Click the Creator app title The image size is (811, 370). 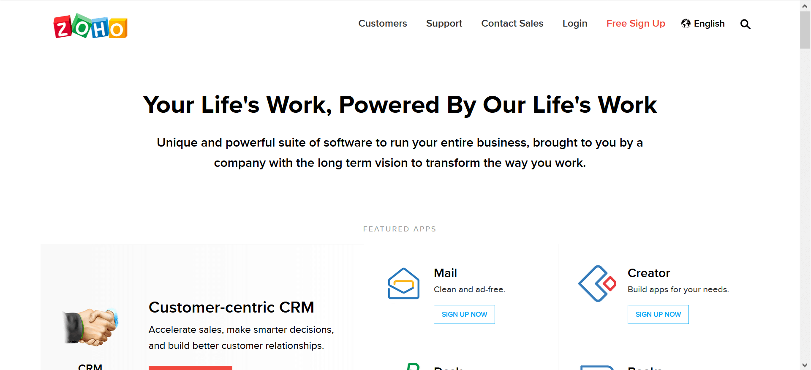click(x=648, y=273)
